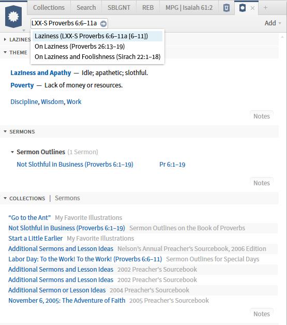Open a new tab with the plus icon
This screenshot has height=325, width=287.
click(x=265, y=8)
